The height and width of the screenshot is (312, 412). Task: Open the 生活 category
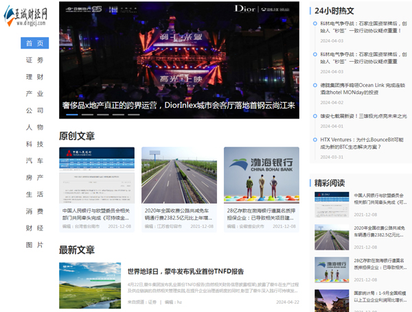[35, 195]
